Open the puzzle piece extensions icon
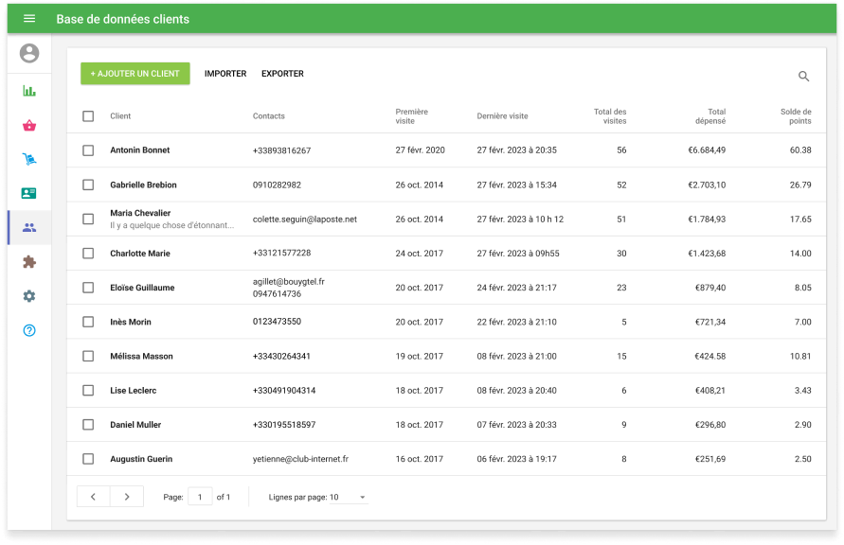Image resolution: width=844 pixels, height=545 pixels. click(29, 262)
